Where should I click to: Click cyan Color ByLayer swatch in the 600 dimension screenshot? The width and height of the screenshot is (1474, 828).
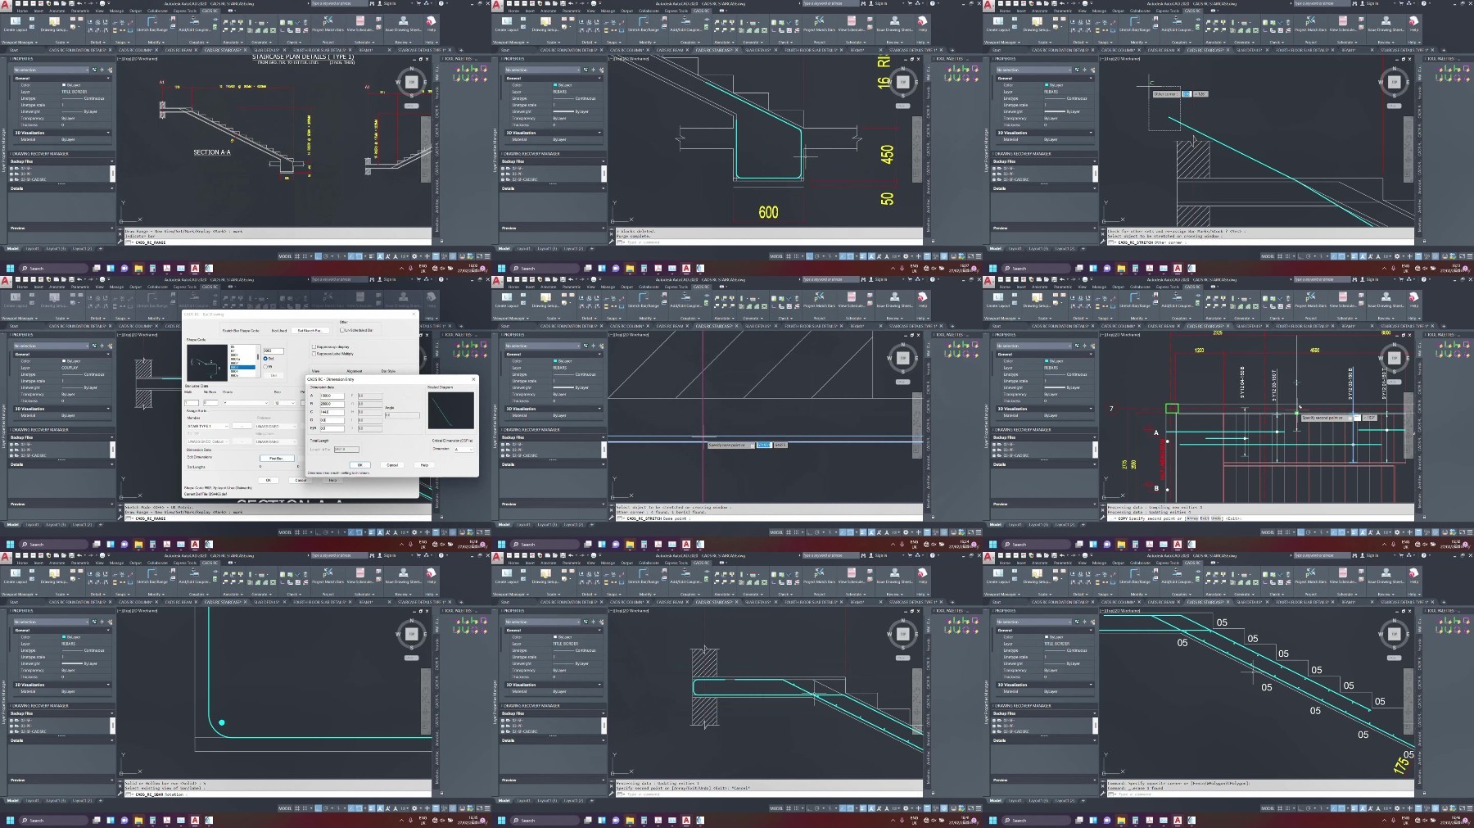556,85
